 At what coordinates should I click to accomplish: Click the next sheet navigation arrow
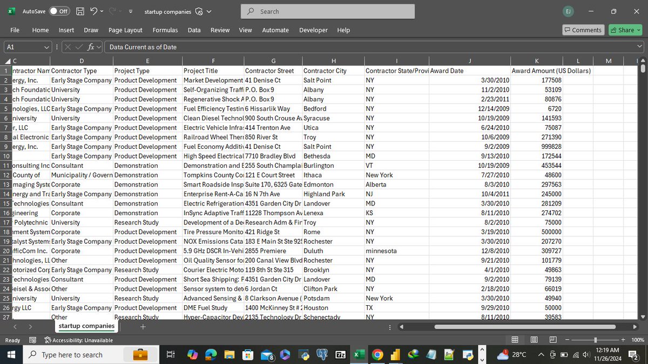[x=30, y=327]
